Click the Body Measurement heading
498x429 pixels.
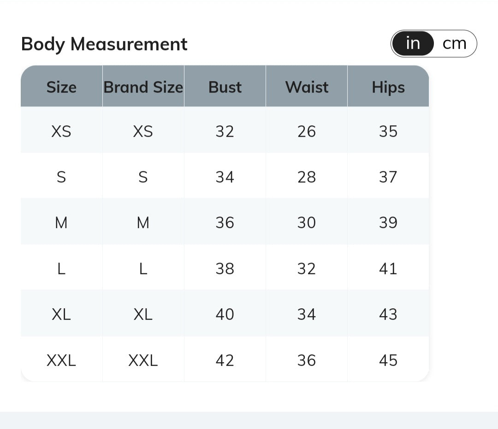coord(104,44)
